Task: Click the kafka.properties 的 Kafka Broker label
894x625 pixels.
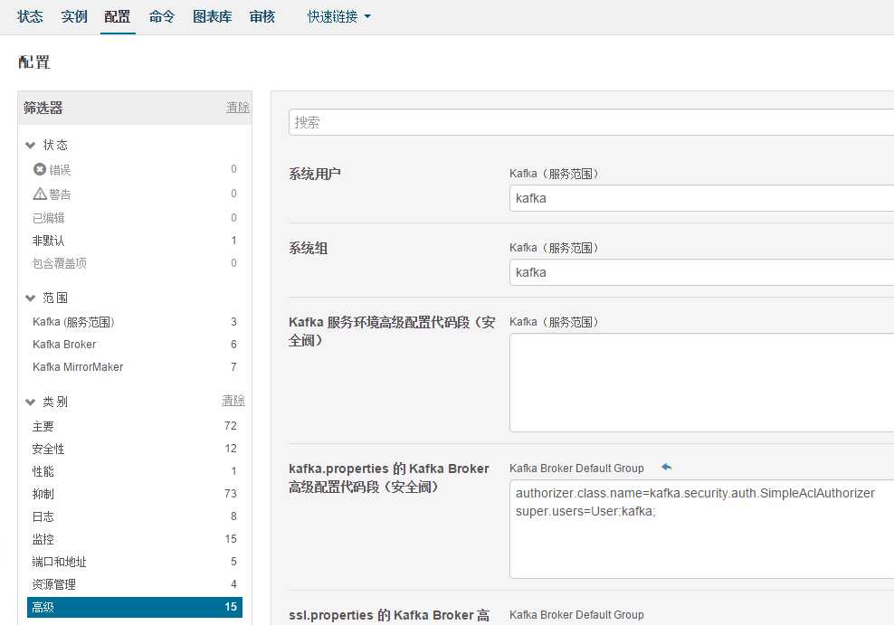Action: 389,478
